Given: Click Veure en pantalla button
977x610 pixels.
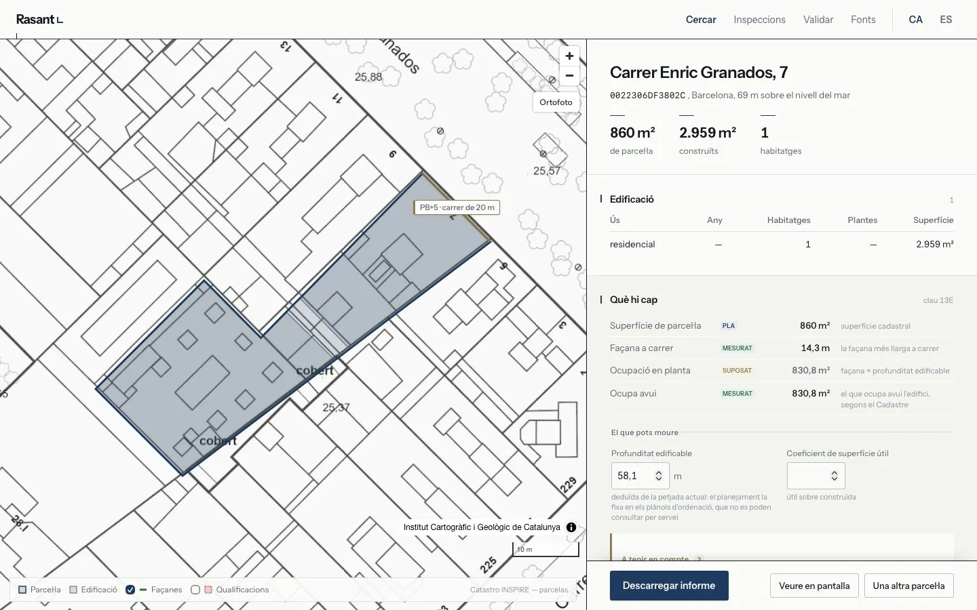Looking at the screenshot, I should [814, 586].
